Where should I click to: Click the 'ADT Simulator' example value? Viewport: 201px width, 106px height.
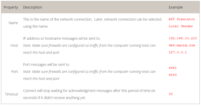(x=182, y=19)
